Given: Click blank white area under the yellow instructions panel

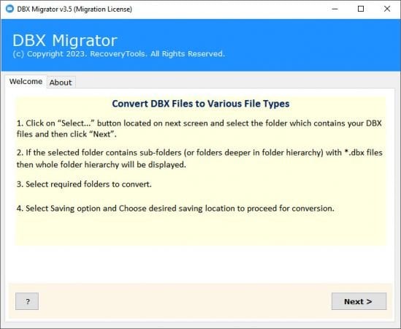Looking at the screenshot, I should pyautogui.click(x=201, y=264).
